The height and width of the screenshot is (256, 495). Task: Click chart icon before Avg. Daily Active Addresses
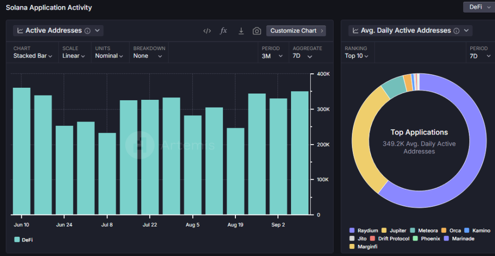355,30
